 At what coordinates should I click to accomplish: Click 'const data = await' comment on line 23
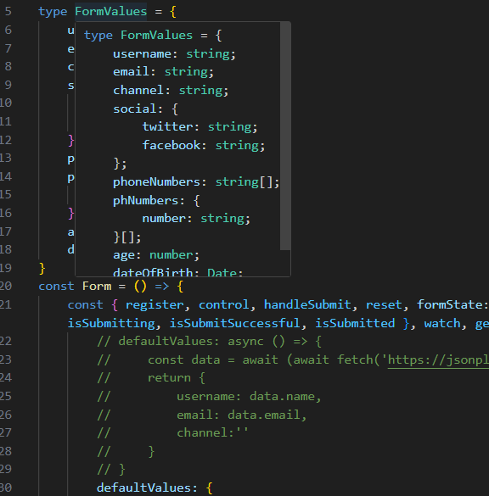pos(213,359)
